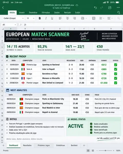123x154 pixels.
Task: Tap the back arrow icon
Action: pyautogui.click(x=3, y=7)
